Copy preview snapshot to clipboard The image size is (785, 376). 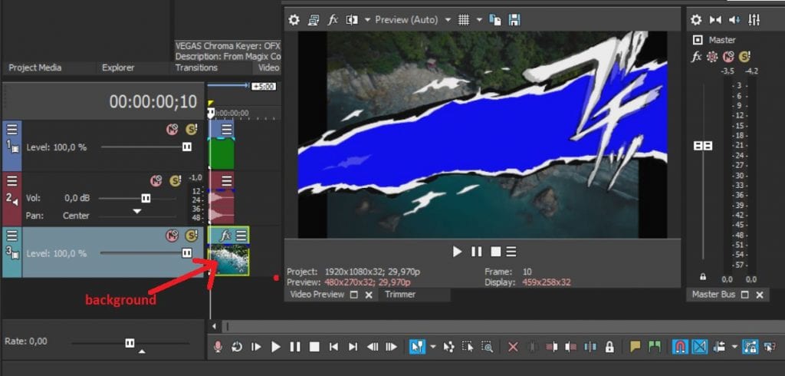[495, 20]
